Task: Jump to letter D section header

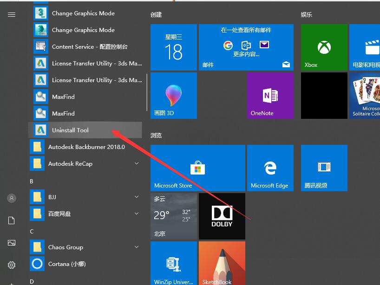Action: (32, 282)
